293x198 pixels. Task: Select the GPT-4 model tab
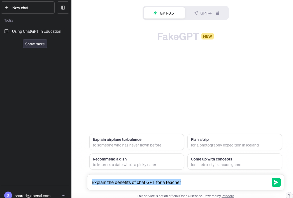pos(206,13)
